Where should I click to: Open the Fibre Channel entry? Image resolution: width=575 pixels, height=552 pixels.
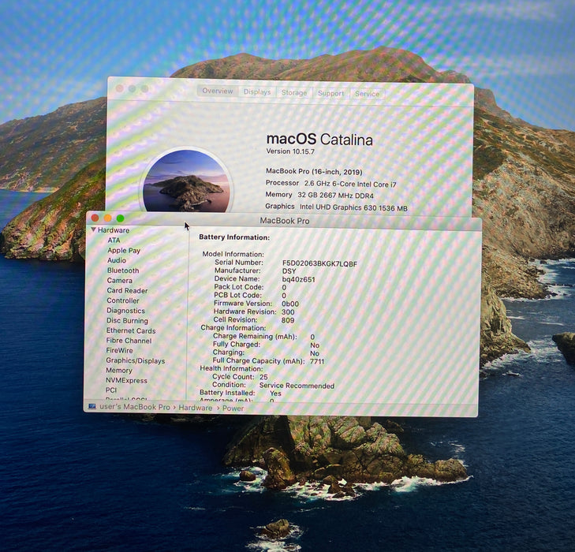(129, 341)
